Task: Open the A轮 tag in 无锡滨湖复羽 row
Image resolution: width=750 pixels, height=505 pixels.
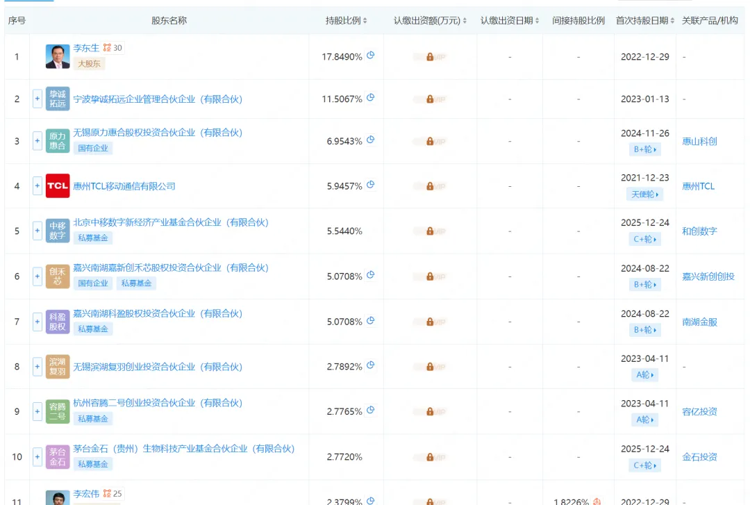Action: (x=644, y=375)
